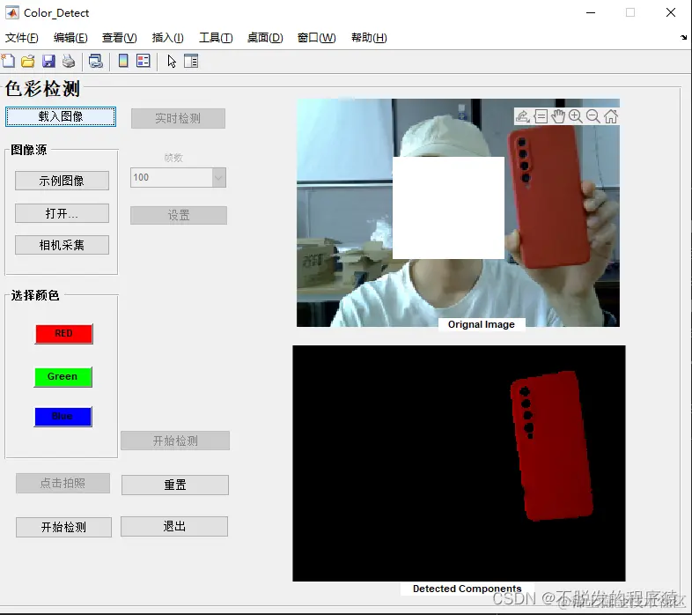This screenshot has height=615, width=692.
Task: Insert a legend from the toolbar
Action: coord(143,61)
